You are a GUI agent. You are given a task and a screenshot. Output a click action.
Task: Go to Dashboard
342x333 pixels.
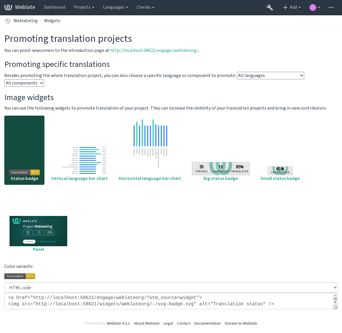coord(55,7)
